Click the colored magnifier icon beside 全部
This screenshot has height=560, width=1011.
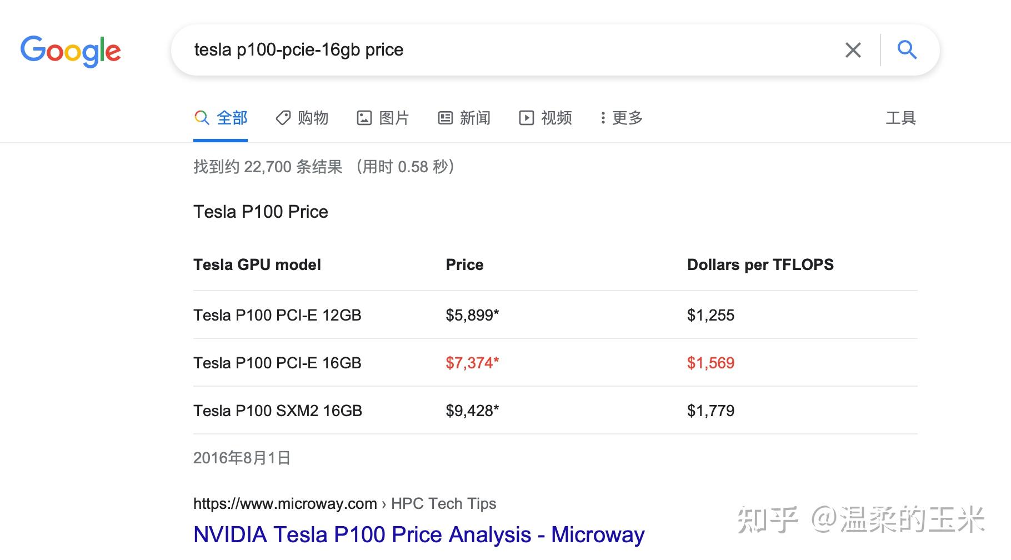coord(202,118)
